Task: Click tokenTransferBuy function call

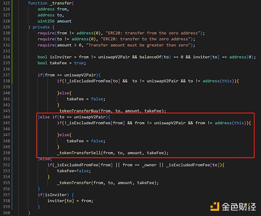Action: point(113,111)
